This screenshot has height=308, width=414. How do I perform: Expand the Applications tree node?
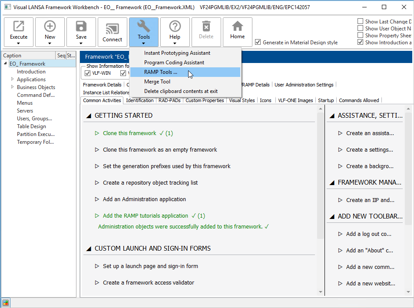[x=13, y=79]
